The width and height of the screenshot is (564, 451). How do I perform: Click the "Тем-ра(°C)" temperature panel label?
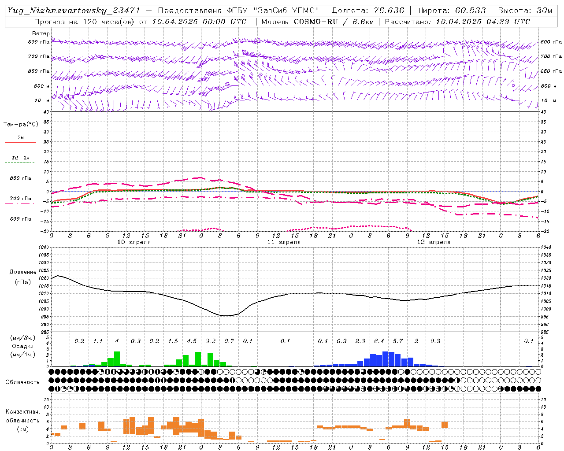21,125
